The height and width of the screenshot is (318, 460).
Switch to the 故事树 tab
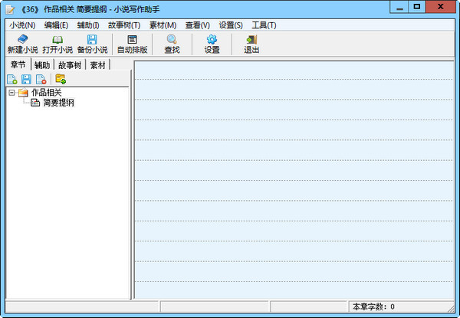[x=70, y=65]
